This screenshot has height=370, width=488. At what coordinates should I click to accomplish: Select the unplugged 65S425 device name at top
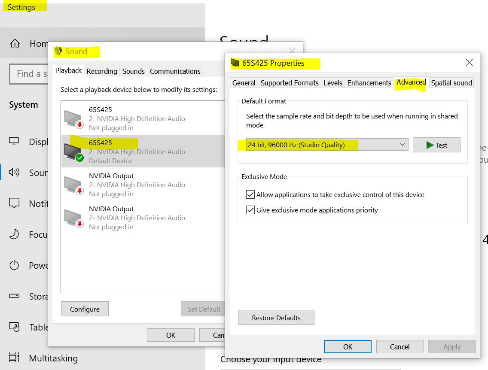pyautogui.click(x=100, y=110)
